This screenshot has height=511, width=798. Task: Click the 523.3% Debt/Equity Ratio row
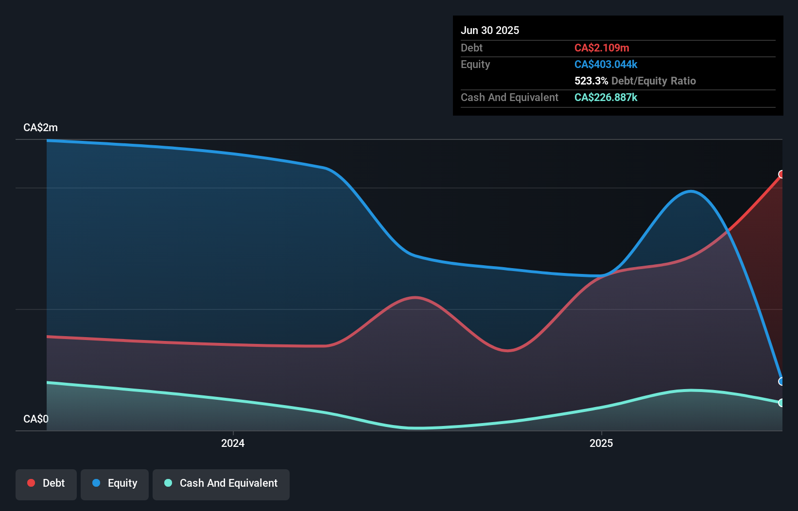pos(635,81)
